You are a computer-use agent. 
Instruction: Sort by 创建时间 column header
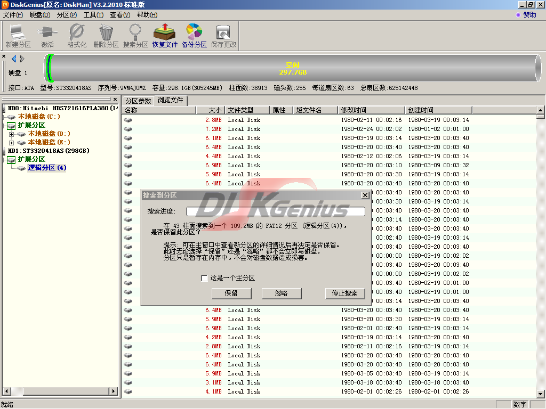point(439,110)
